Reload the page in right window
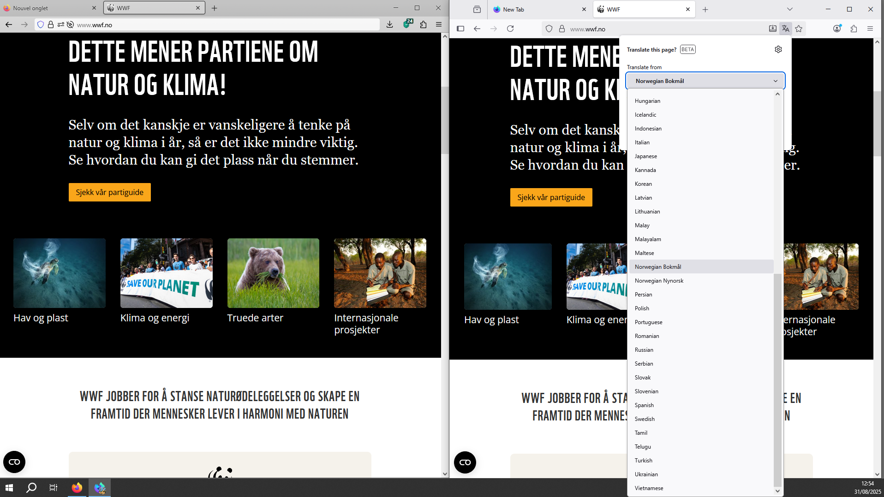 [x=510, y=29]
